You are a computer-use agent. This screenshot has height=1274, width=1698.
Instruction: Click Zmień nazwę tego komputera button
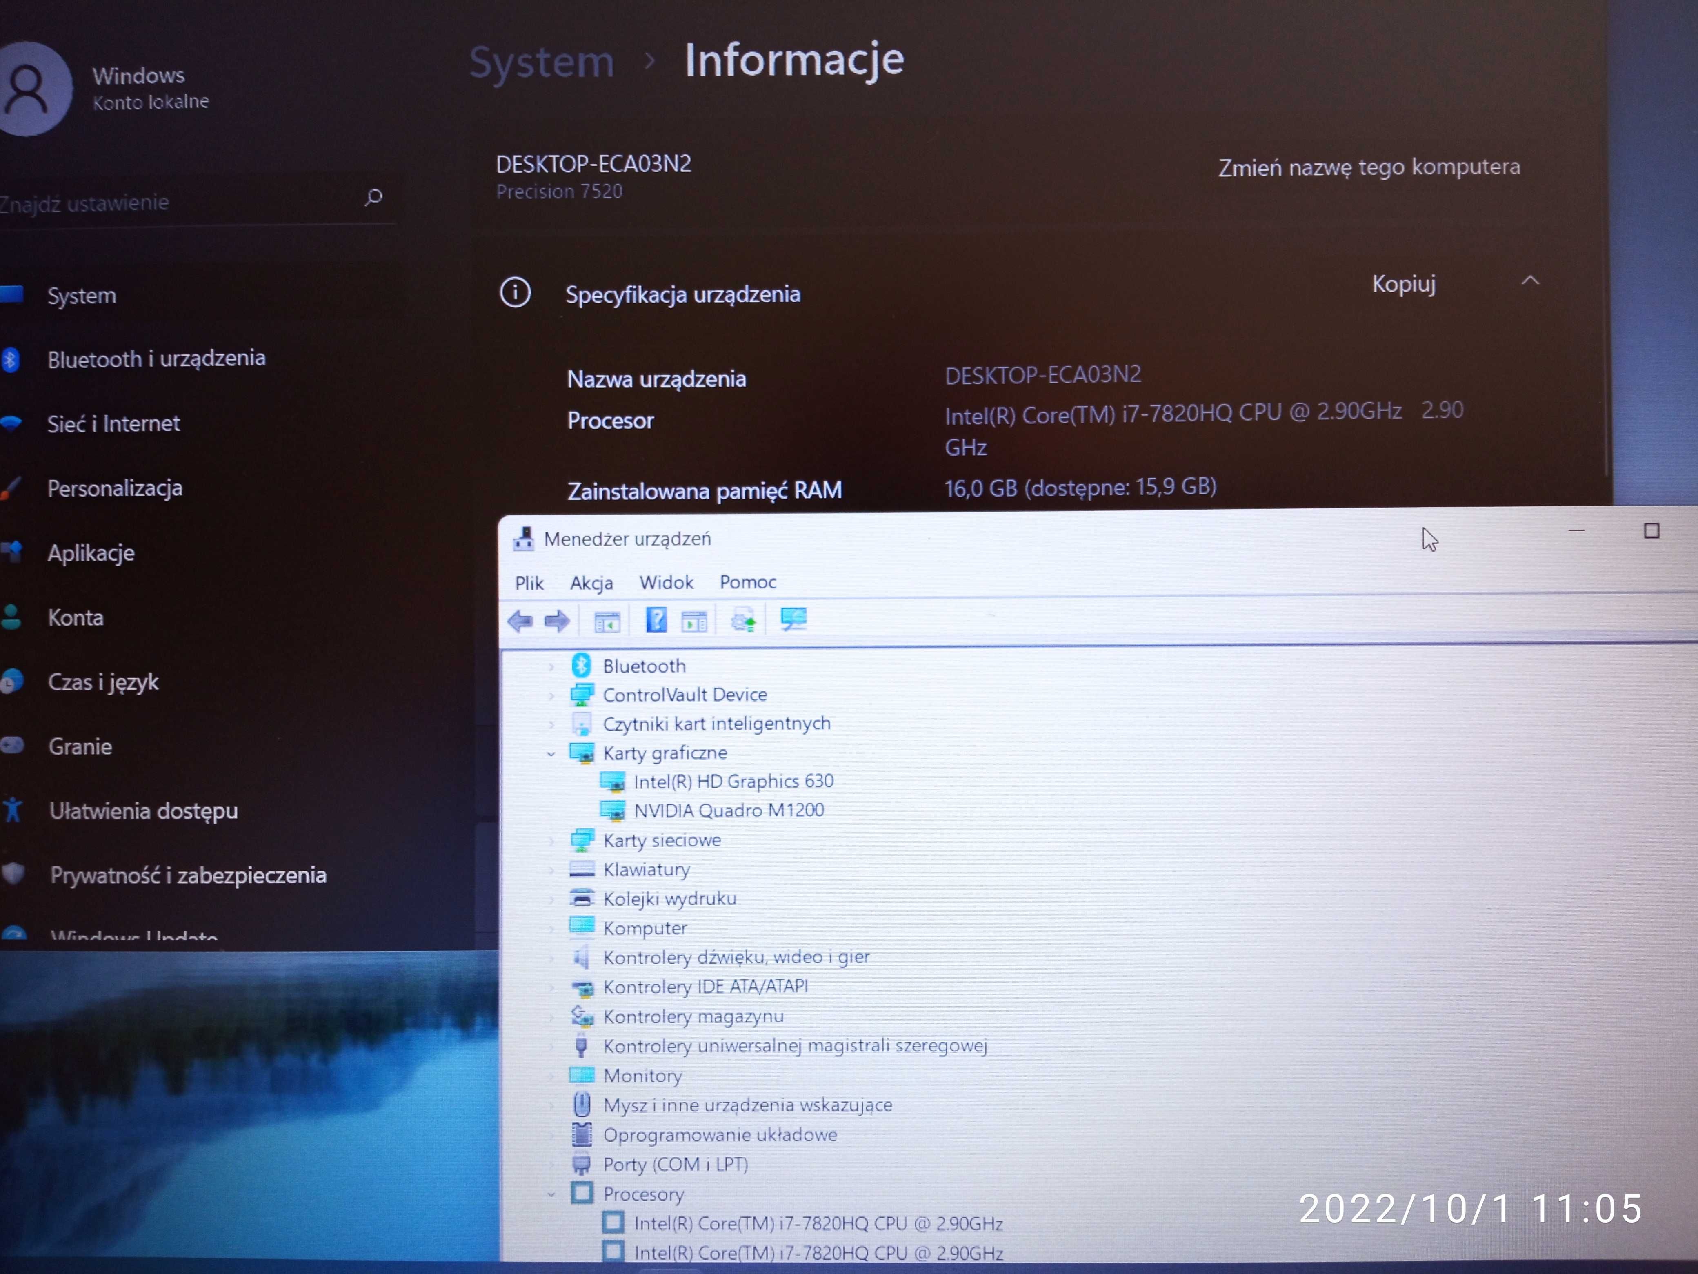(1369, 167)
